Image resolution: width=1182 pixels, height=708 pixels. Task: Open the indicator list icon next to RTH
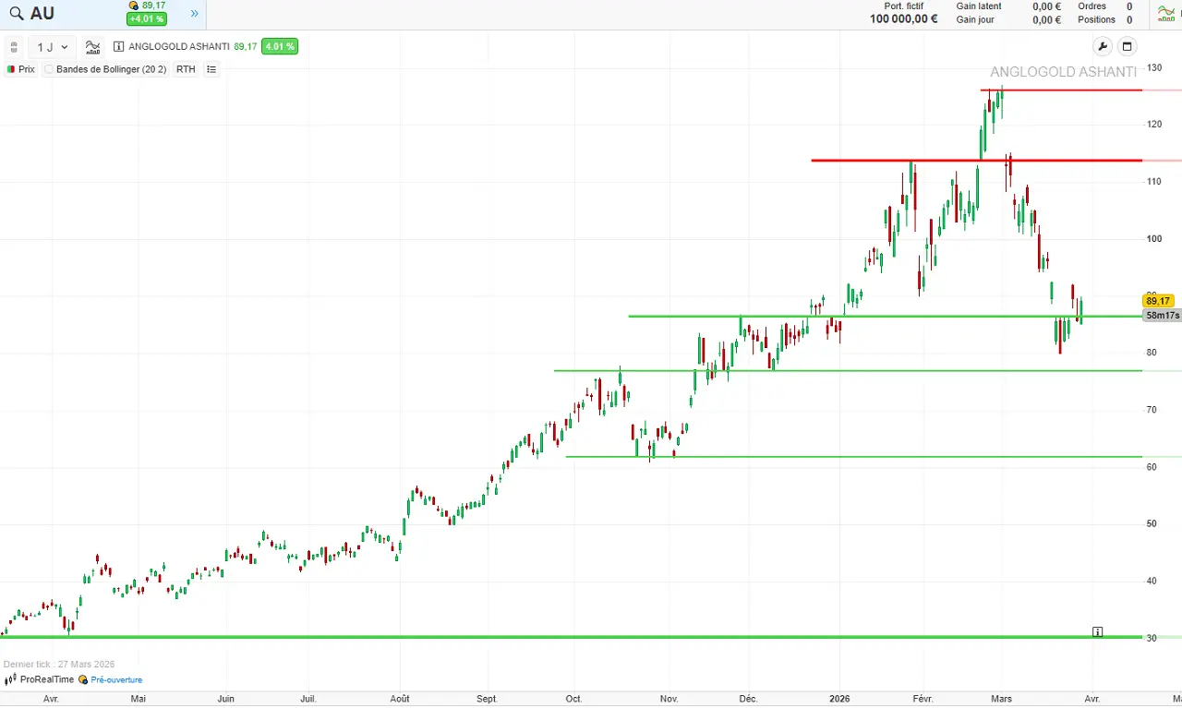click(211, 69)
